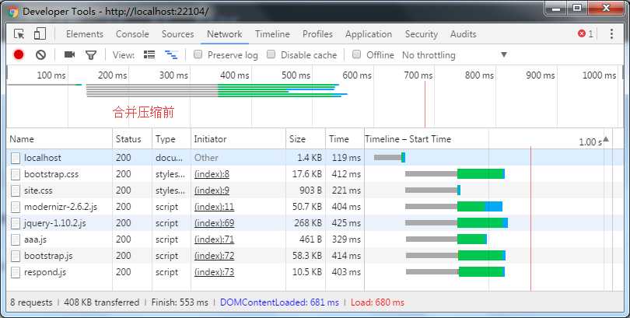This screenshot has height=318, width=630.
Task: Follow initiator link (index):69
Action: click(x=214, y=223)
